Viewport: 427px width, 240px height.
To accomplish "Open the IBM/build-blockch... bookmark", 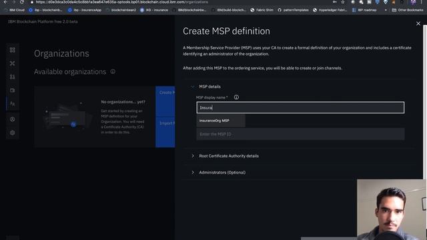I will 229,10.
